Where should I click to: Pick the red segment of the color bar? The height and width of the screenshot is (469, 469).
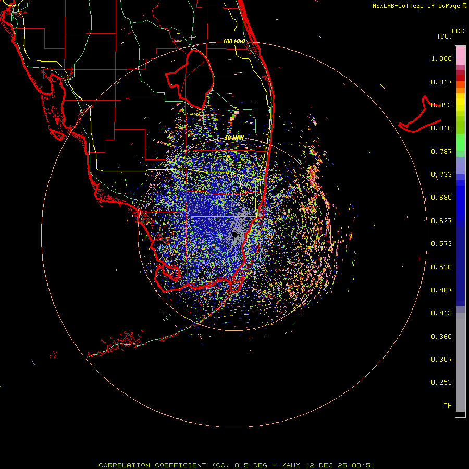460,78
